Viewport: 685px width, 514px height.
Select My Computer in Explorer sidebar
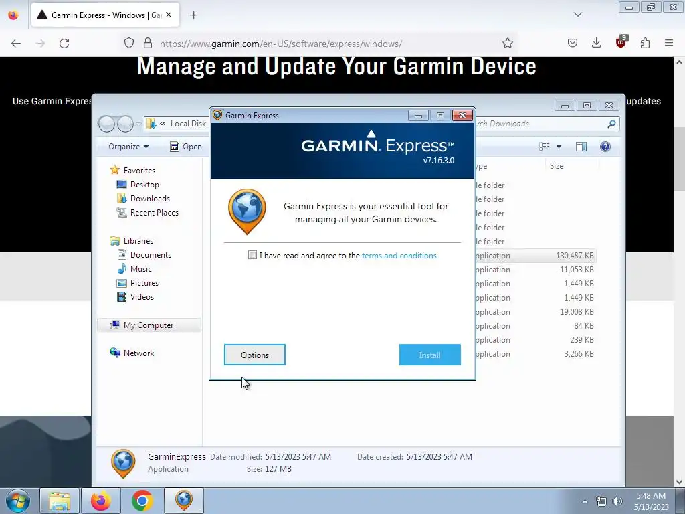pyautogui.click(x=148, y=325)
